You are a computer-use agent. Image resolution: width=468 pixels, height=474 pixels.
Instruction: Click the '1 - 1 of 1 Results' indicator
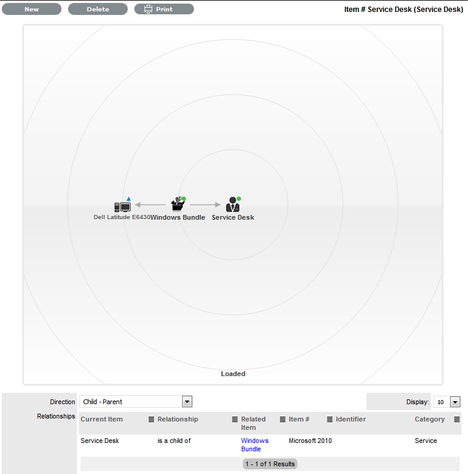click(x=270, y=464)
